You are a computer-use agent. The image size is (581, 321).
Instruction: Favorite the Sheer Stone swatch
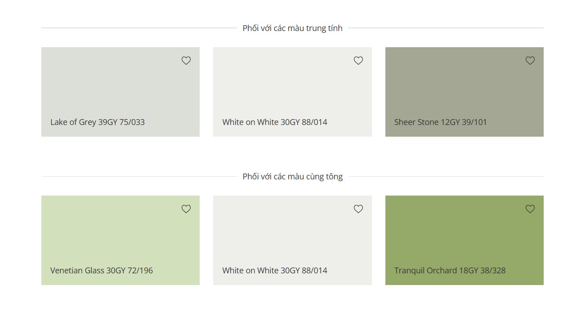click(530, 61)
